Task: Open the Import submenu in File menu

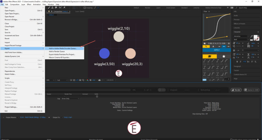Action: pyautogui.click(x=23, y=42)
